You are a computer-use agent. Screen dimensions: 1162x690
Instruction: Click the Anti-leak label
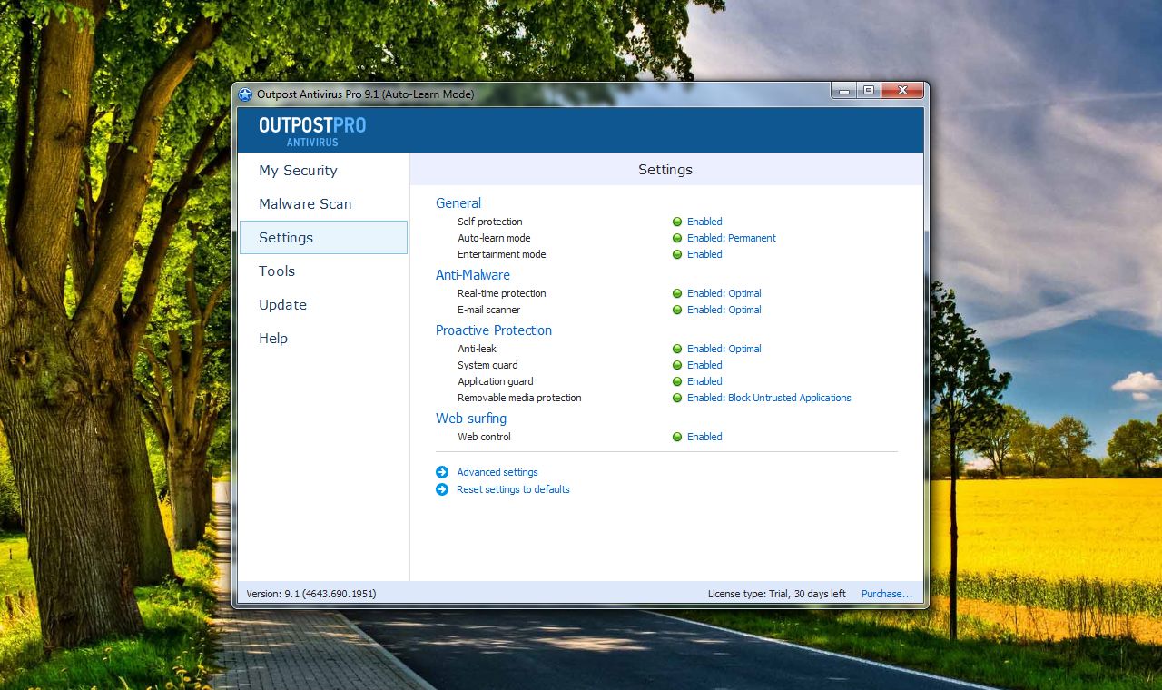[478, 349]
